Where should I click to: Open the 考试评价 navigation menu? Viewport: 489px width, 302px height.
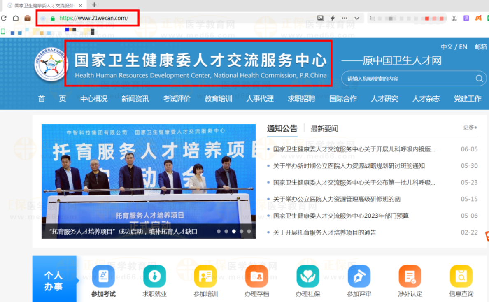(x=177, y=99)
